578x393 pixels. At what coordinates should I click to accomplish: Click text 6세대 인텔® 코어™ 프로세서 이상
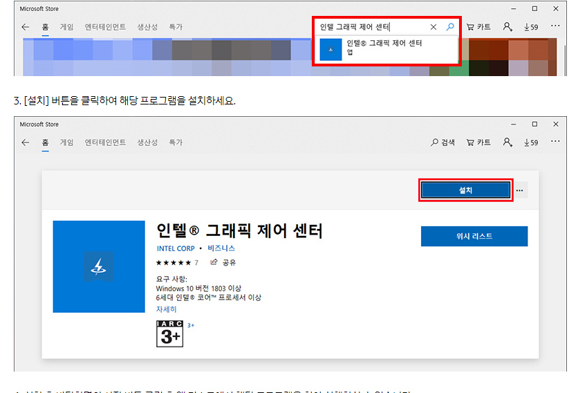pyautogui.click(x=208, y=298)
